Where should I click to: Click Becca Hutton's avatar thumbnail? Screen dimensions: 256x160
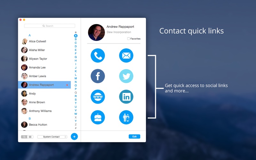(24, 124)
